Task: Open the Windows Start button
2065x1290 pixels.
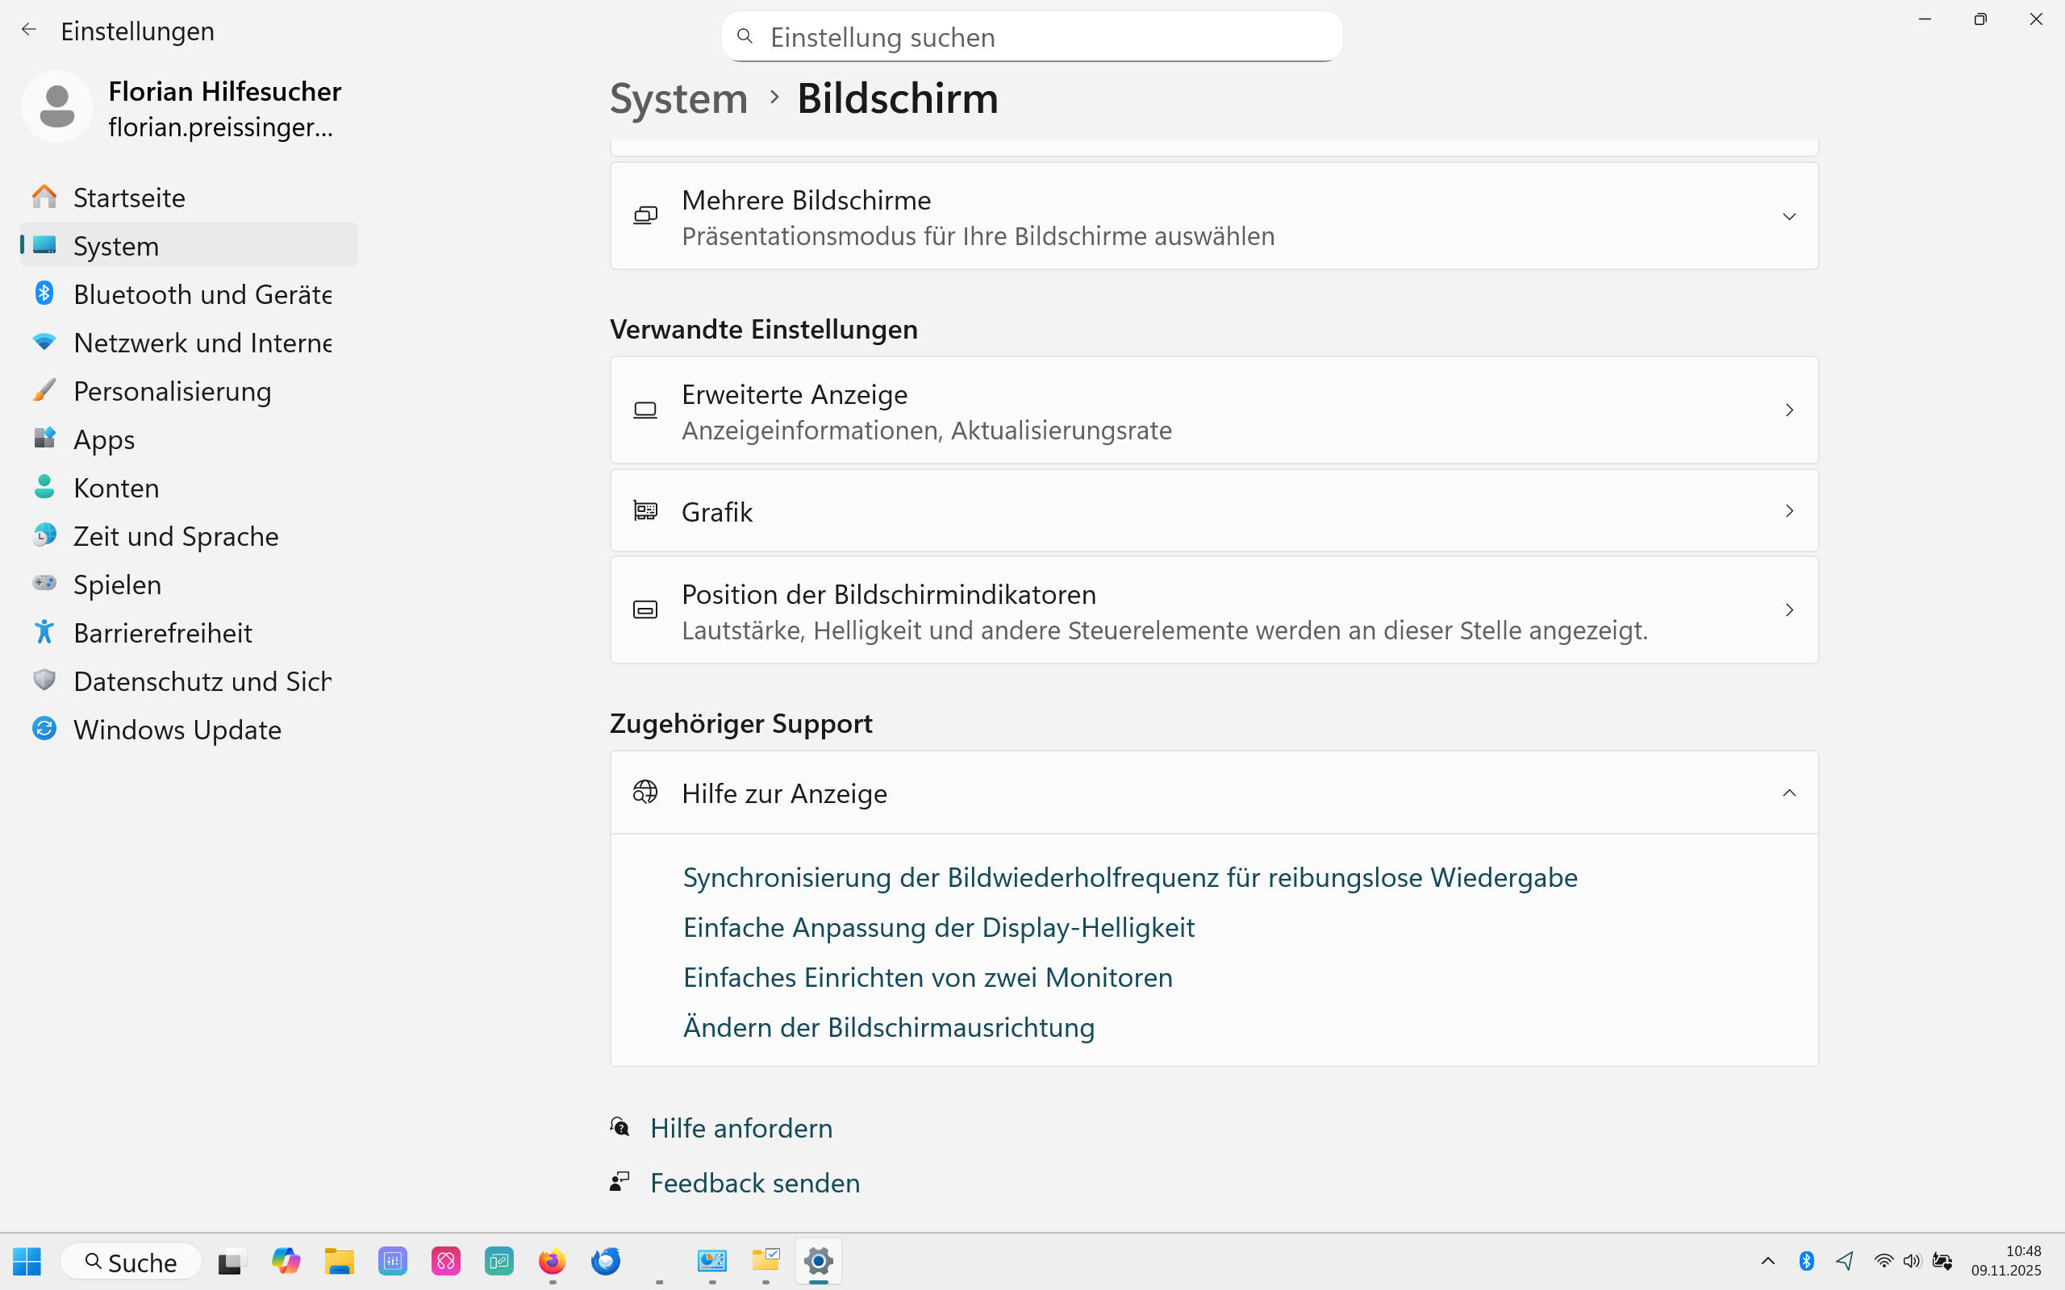Action: [x=27, y=1261]
